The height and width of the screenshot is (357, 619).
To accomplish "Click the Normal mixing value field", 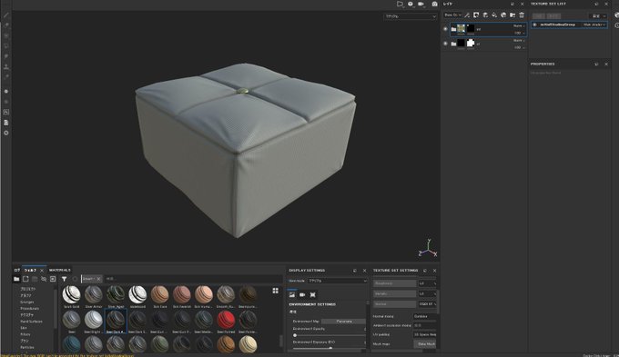I will tap(425, 316).
